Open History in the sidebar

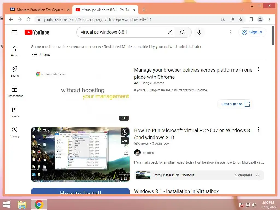15,132
